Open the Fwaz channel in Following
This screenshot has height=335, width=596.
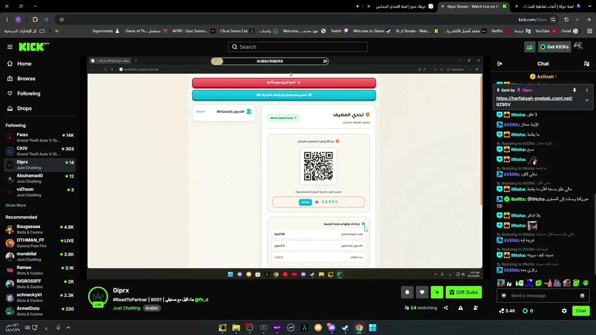[40, 137]
